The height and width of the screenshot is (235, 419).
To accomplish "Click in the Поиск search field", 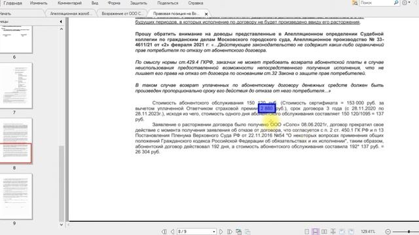I will coord(376,3).
